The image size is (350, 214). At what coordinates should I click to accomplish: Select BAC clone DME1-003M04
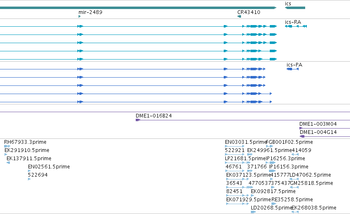point(318,124)
